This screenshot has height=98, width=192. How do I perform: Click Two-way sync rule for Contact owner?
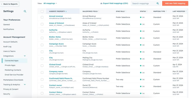point(120,87)
